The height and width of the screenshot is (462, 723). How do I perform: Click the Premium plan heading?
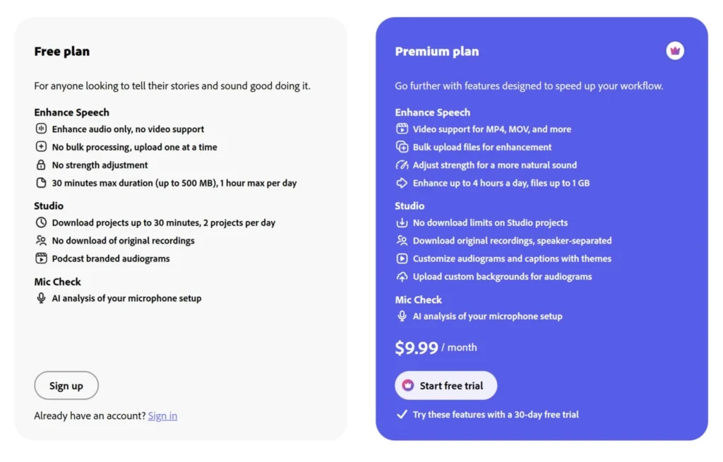click(x=436, y=52)
